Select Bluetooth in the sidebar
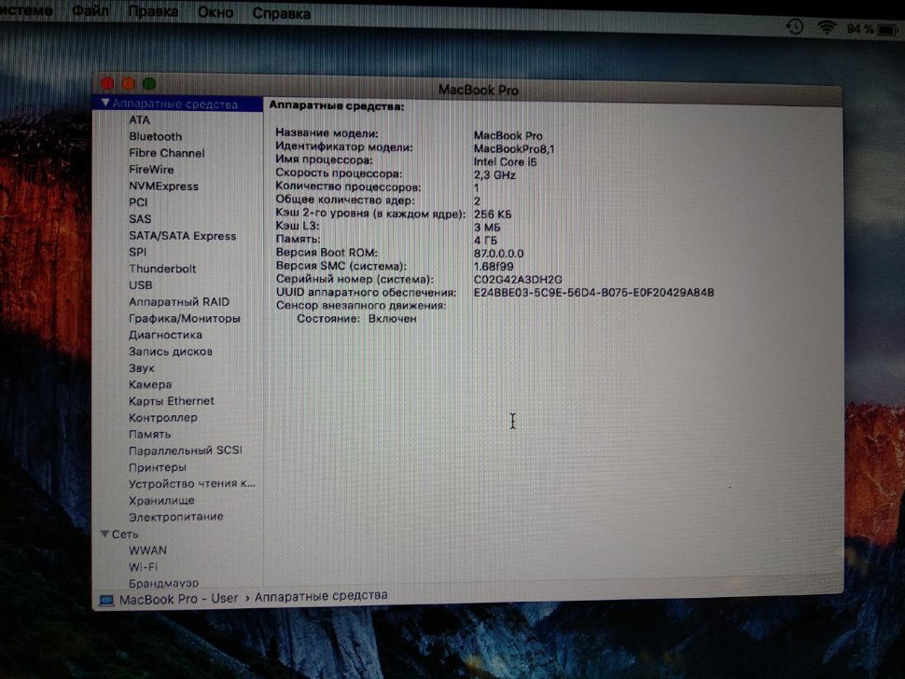Screen dimensions: 905x679 [x=155, y=137]
